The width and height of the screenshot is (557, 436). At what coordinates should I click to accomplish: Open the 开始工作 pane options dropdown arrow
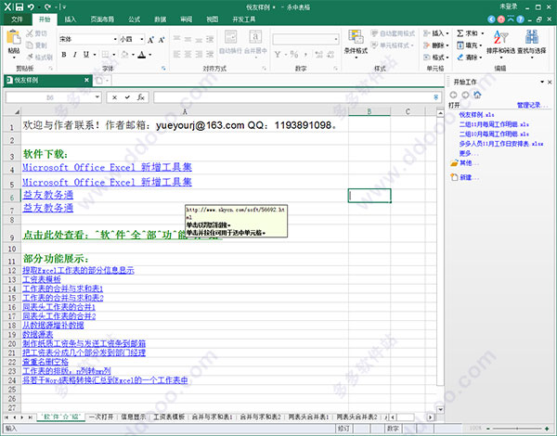(542, 82)
